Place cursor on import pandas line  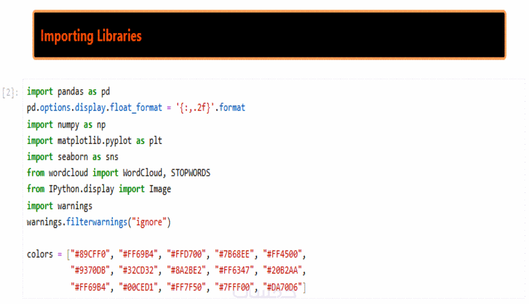click(68, 91)
